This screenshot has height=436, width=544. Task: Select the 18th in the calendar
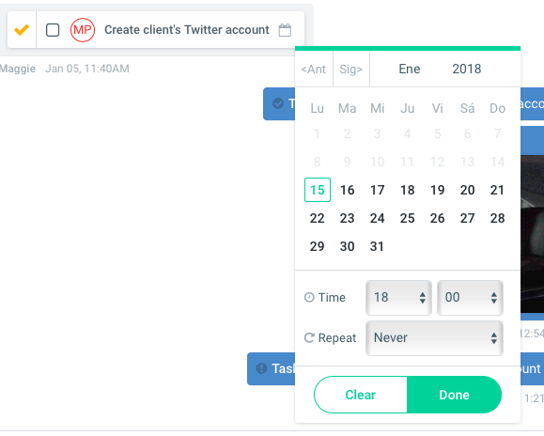(408, 190)
